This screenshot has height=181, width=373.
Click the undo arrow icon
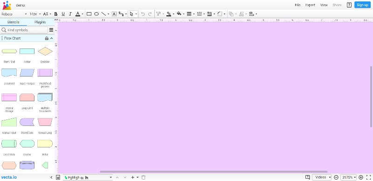(143, 14)
